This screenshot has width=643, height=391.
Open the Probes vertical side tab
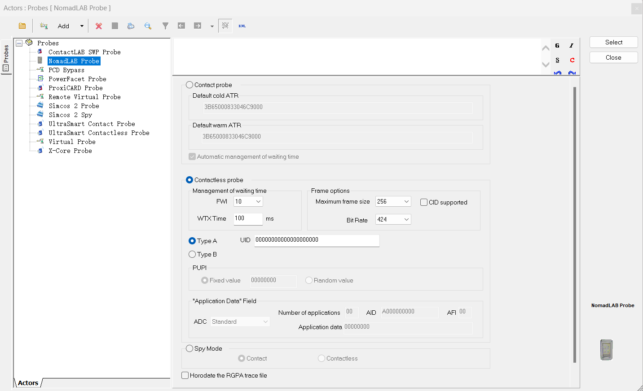6,57
